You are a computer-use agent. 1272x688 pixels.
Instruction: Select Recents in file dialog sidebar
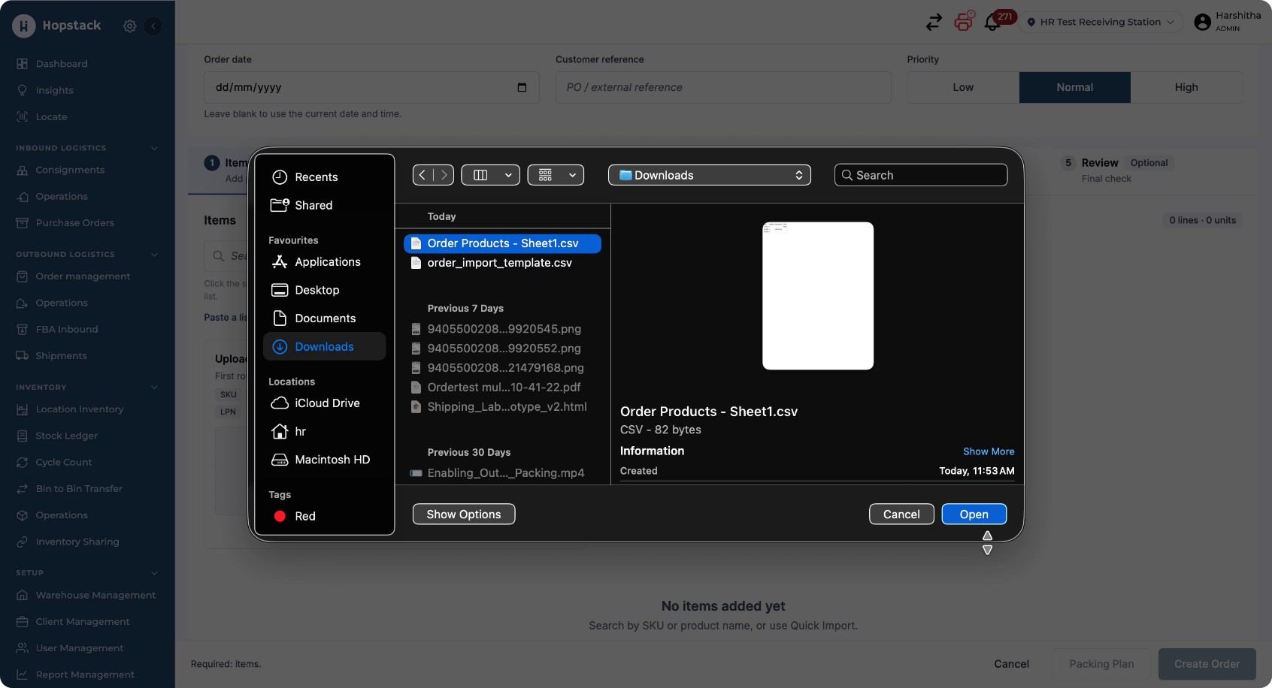click(316, 177)
